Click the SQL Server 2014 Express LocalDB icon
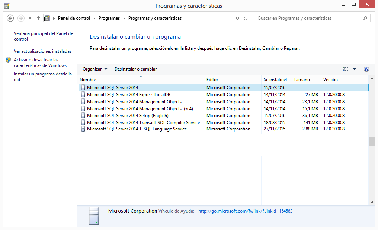Image resolution: width=378 pixels, height=230 pixels. click(83, 95)
